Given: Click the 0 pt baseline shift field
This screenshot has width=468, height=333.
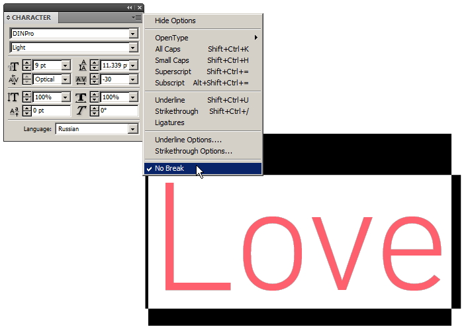Looking at the screenshot, I should (x=51, y=111).
